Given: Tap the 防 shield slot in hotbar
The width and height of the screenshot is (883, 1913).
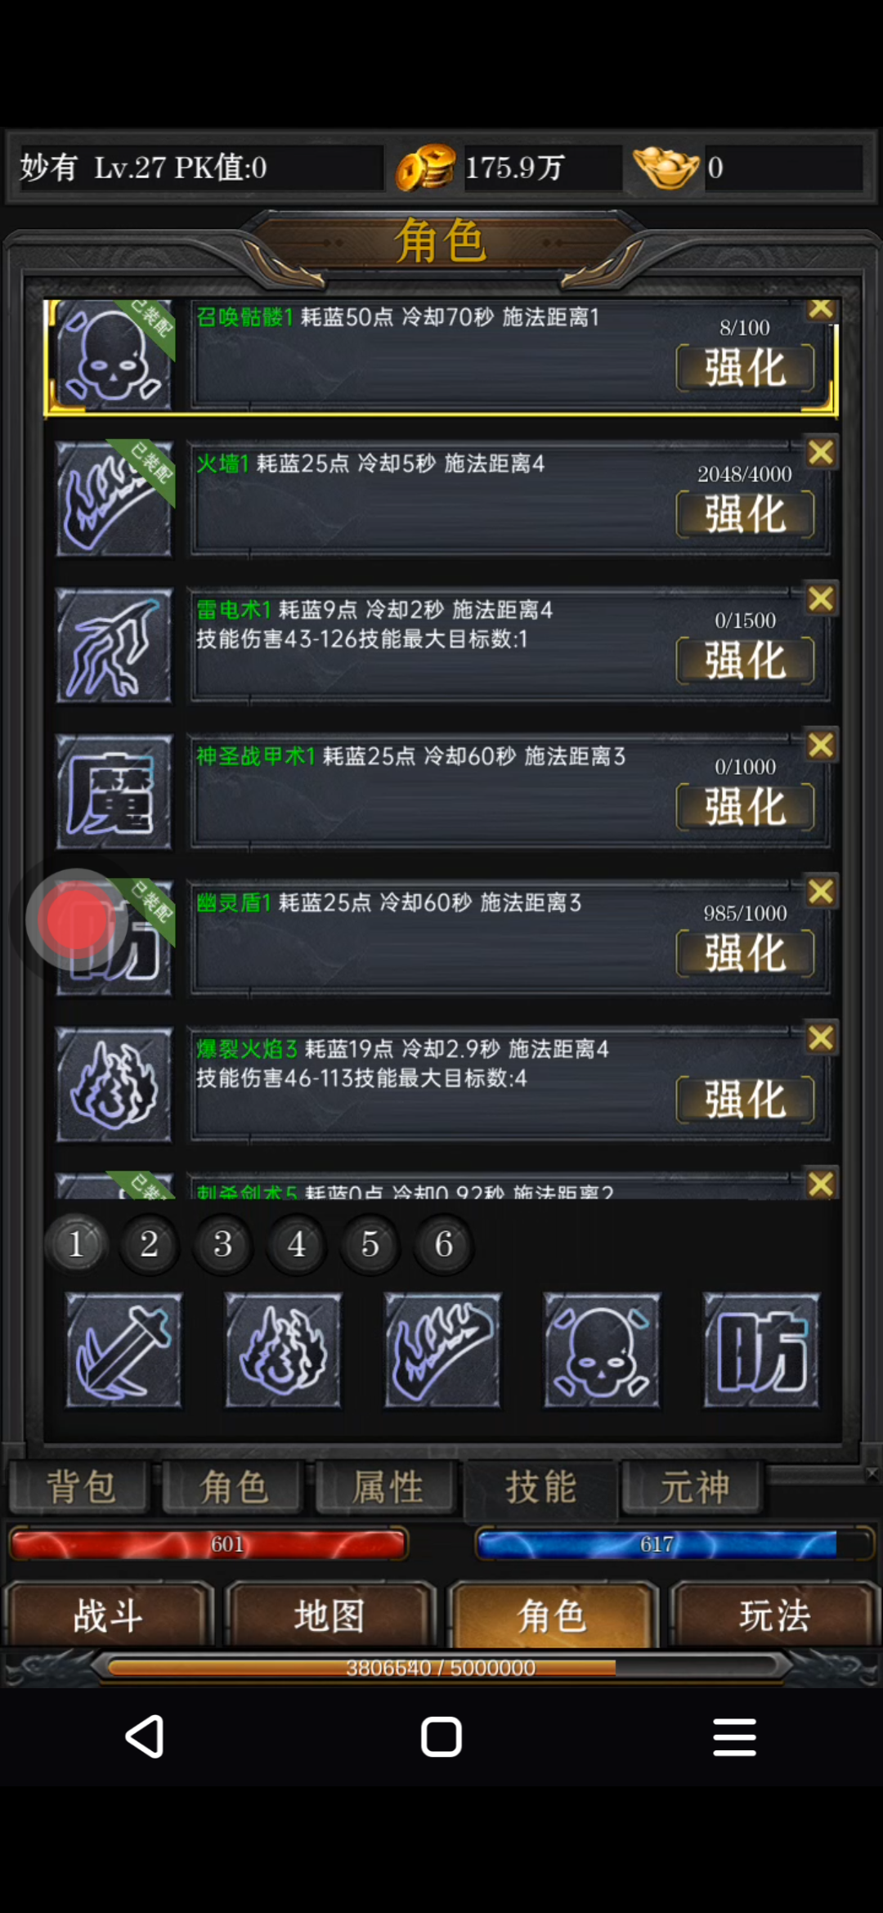Looking at the screenshot, I should point(761,1350).
